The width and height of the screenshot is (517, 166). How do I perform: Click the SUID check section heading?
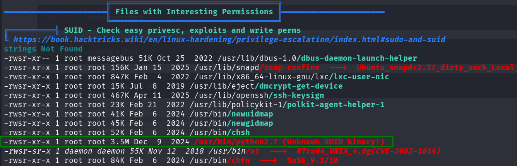(182, 30)
